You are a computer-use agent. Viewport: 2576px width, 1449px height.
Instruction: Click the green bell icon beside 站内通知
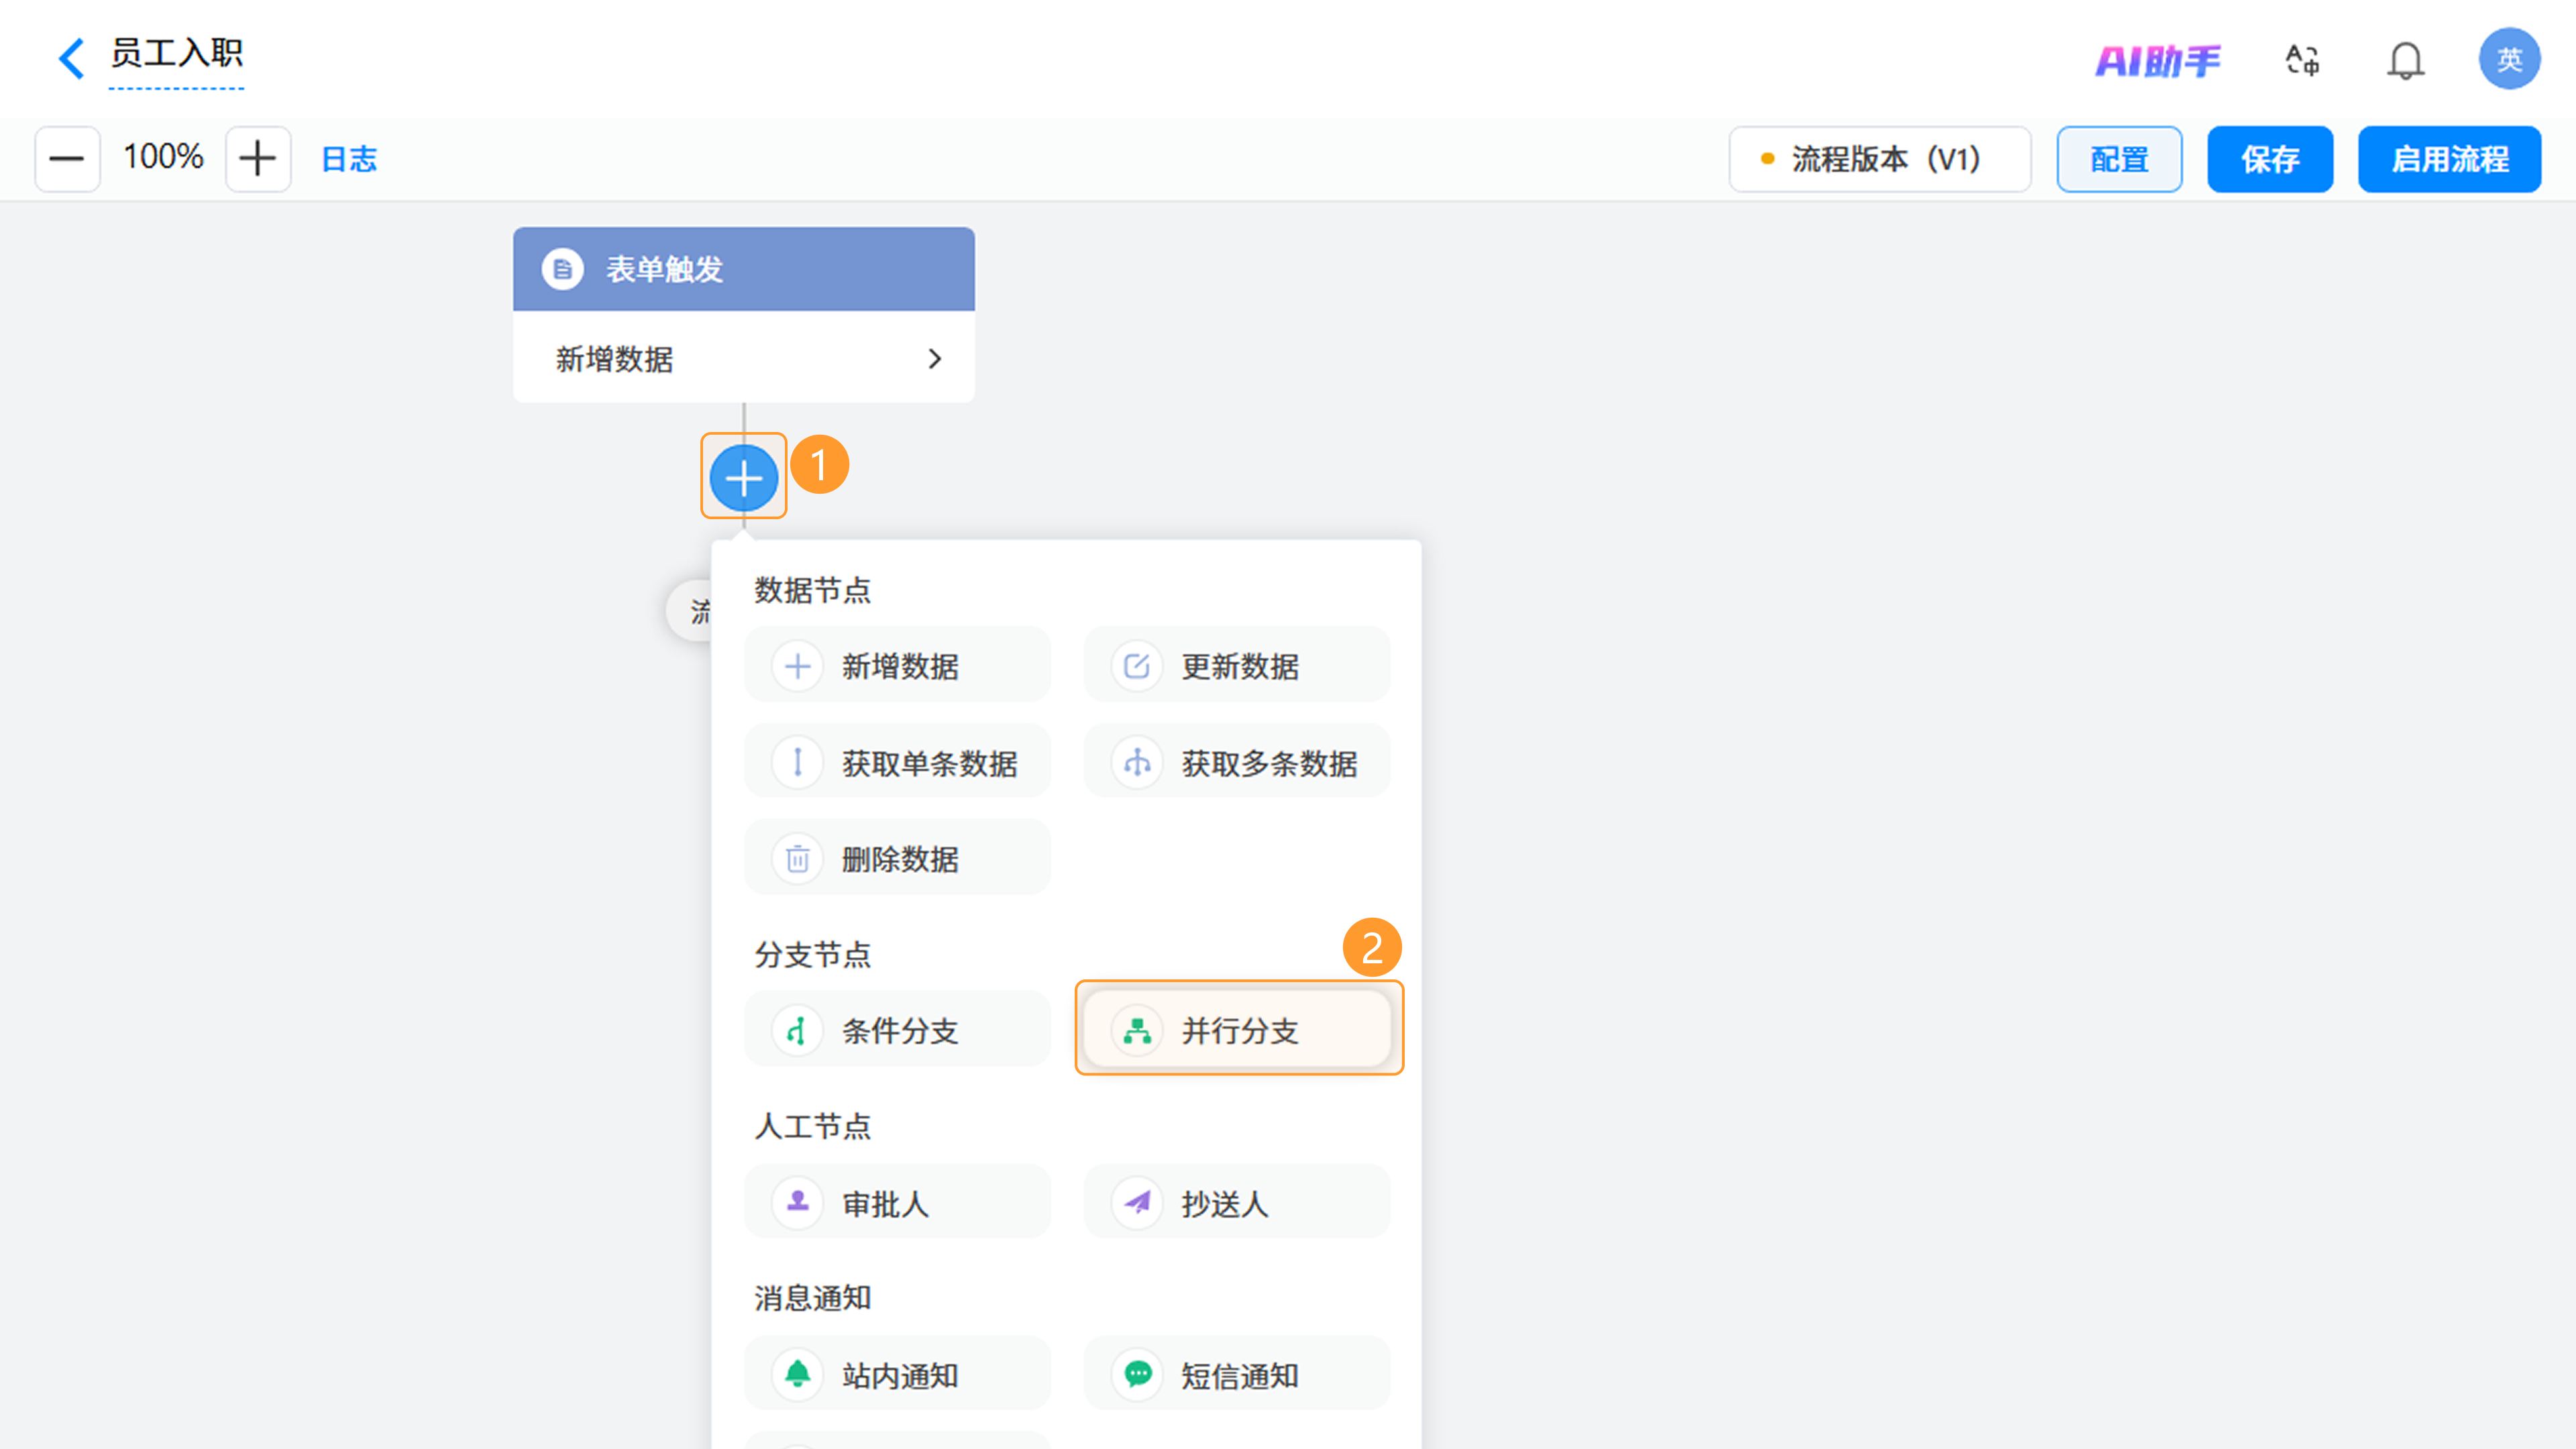(797, 1374)
